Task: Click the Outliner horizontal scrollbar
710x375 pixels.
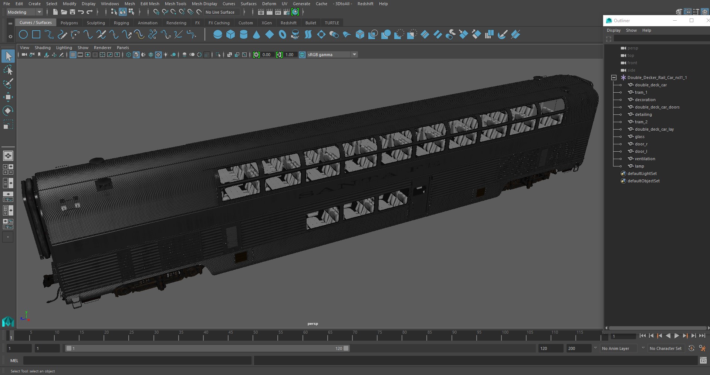Action: coord(657,328)
